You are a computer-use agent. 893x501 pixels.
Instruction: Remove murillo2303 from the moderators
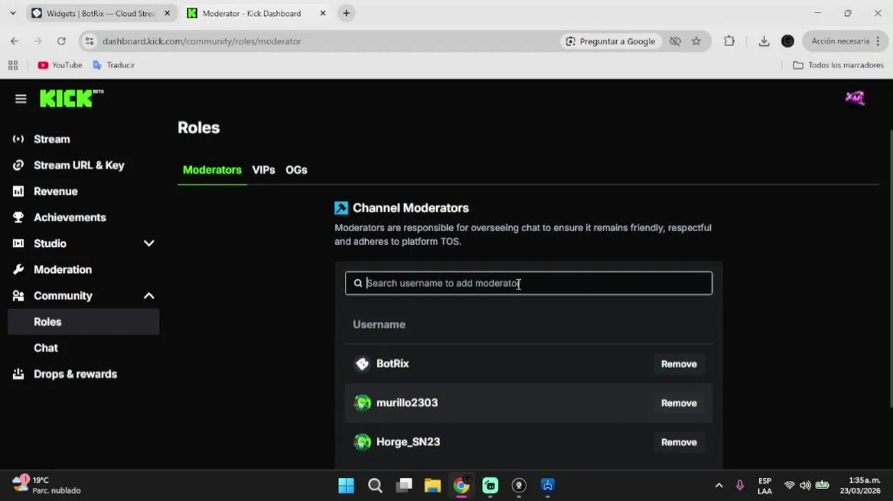678,403
